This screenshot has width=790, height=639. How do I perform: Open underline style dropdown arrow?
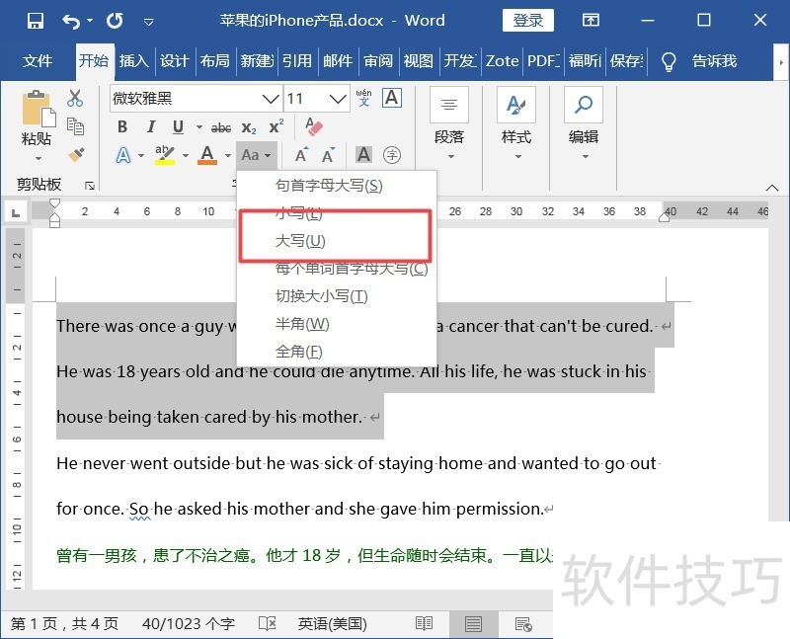coord(198,127)
